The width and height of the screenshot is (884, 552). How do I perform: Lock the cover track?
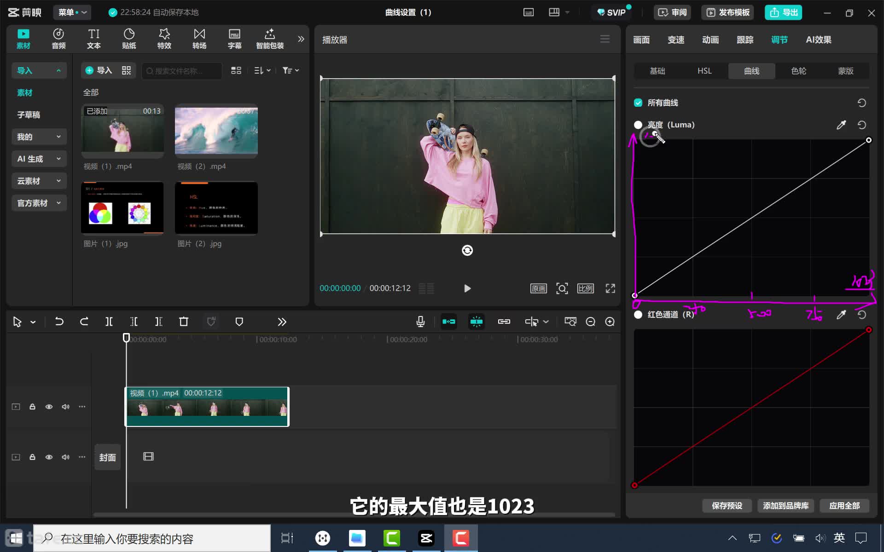click(32, 457)
